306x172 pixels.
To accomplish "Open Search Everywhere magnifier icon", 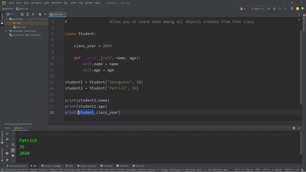I will tap(292, 9).
